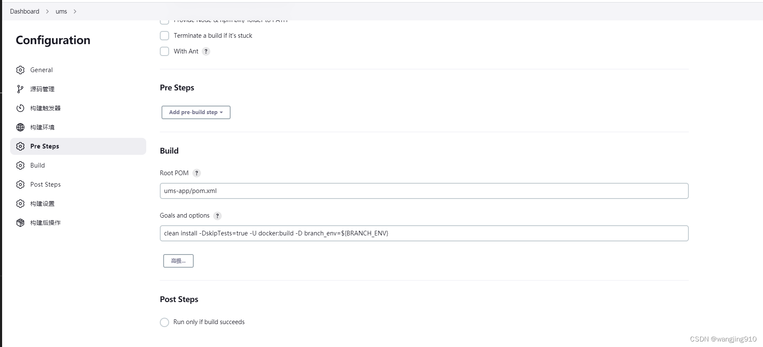Screen dimensions: 763x347
Task: Click the Goals and options input field
Action: [x=424, y=233]
